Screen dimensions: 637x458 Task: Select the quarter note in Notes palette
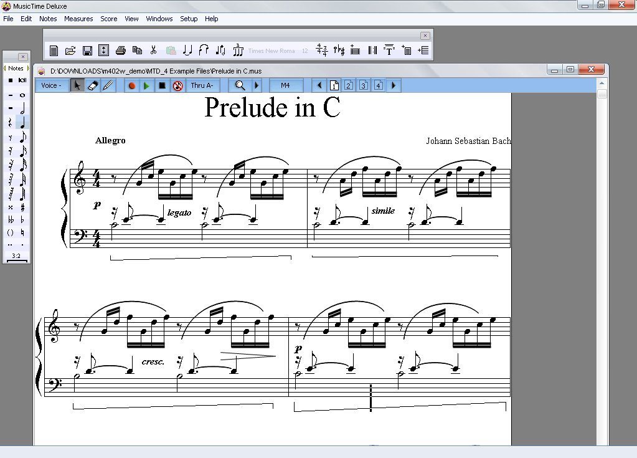pyautogui.click(x=23, y=122)
